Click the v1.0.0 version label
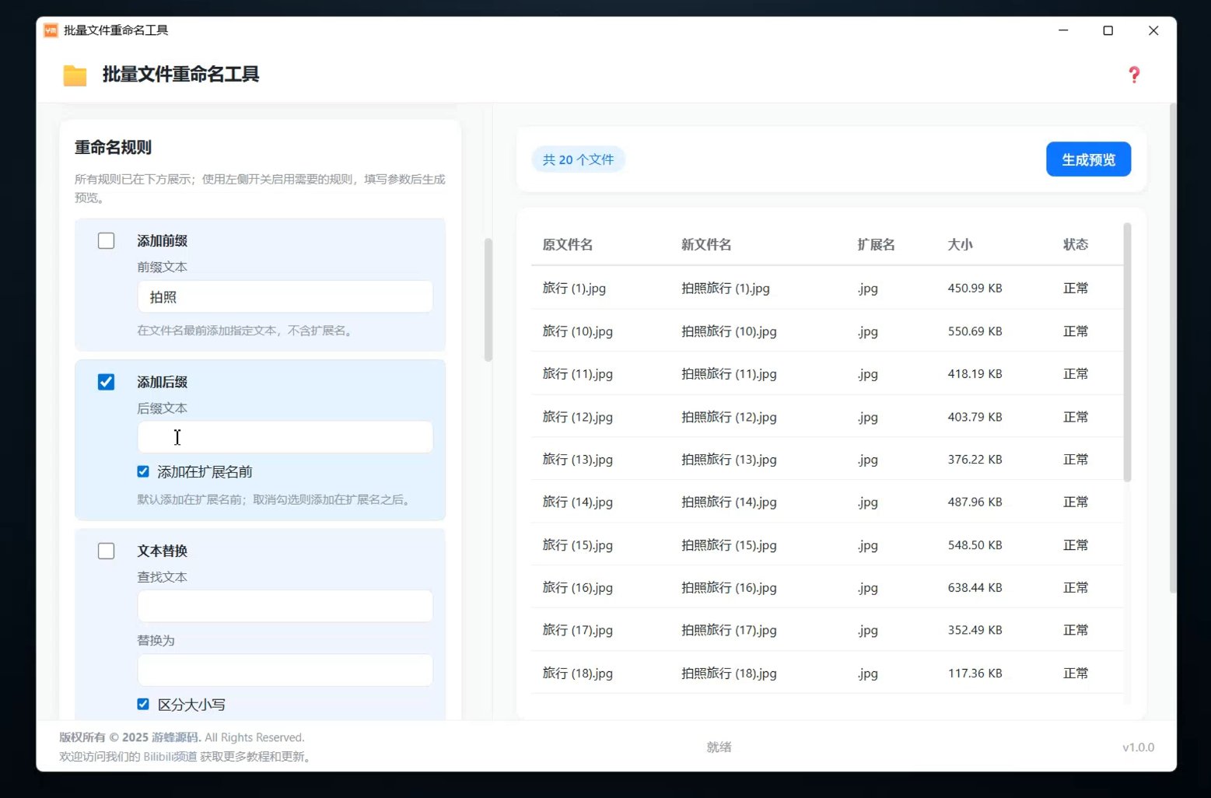 1138,747
